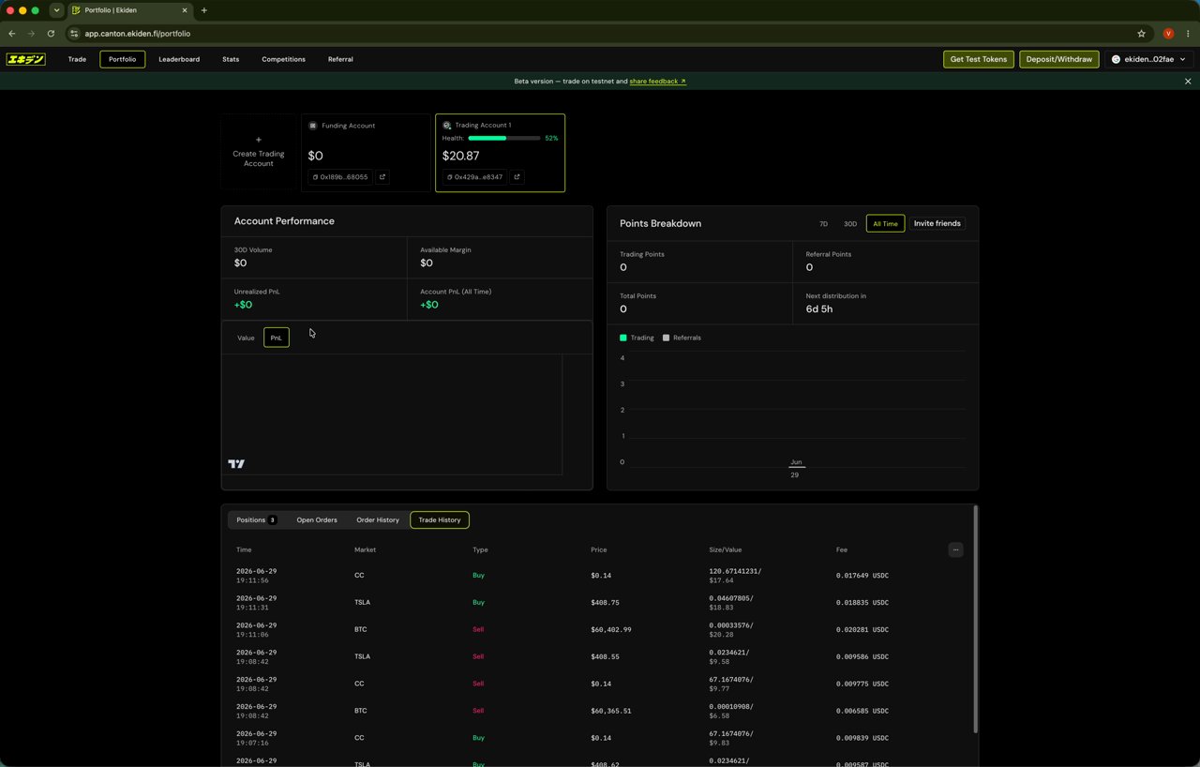The height and width of the screenshot is (767, 1200).
Task: Click the plus icon to create trading account
Action: [x=259, y=140]
